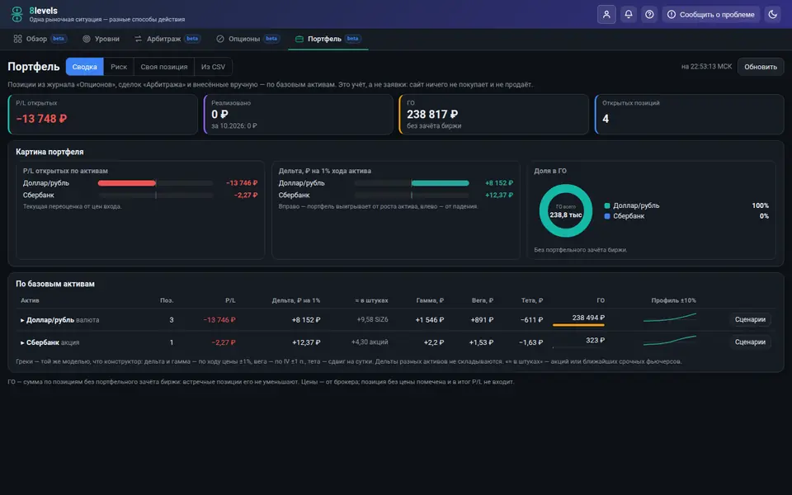Viewport: 792px width, 495px height.
Task: Click the 100% share value
Action: tap(760, 205)
